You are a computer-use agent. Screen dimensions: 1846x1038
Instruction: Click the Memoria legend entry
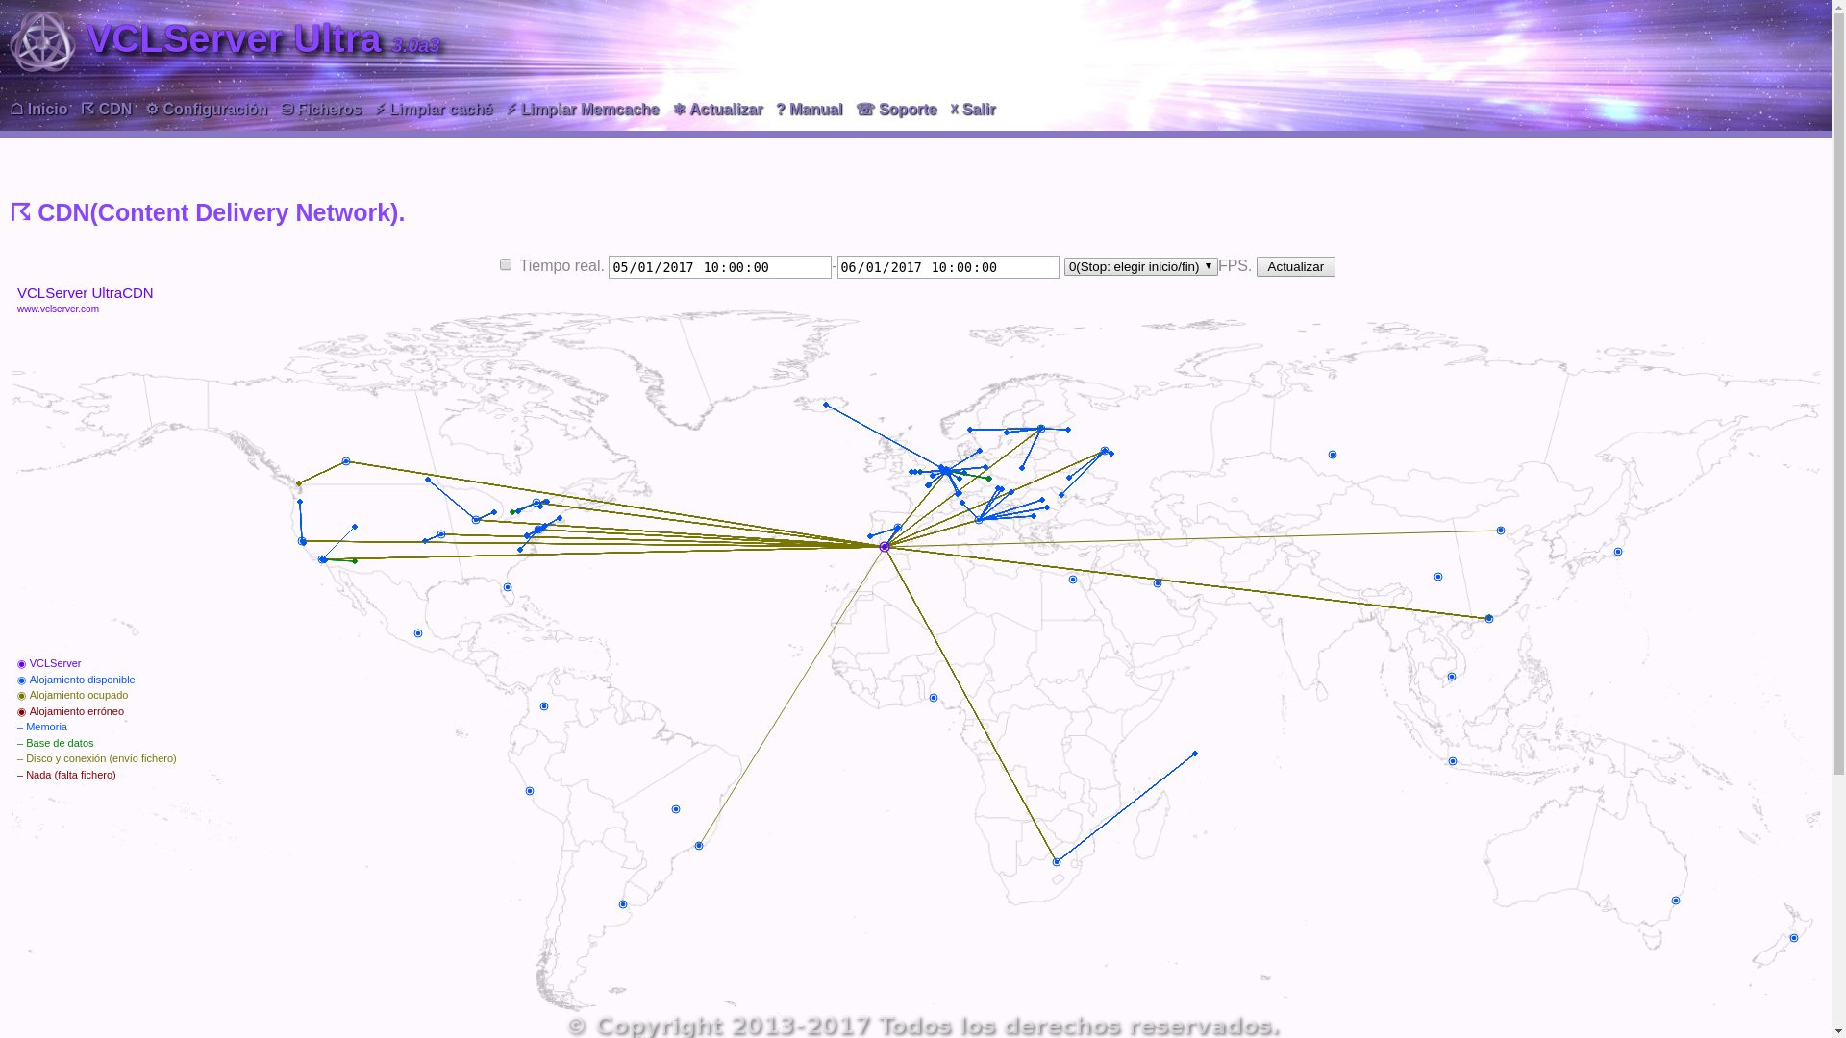click(42, 727)
